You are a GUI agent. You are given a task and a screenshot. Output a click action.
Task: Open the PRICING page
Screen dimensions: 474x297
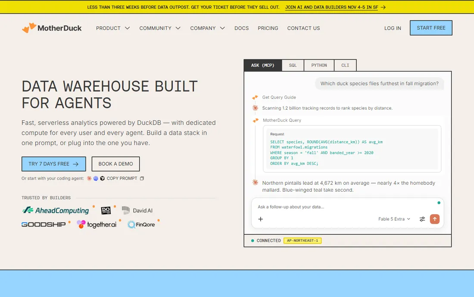[x=268, y=28]
